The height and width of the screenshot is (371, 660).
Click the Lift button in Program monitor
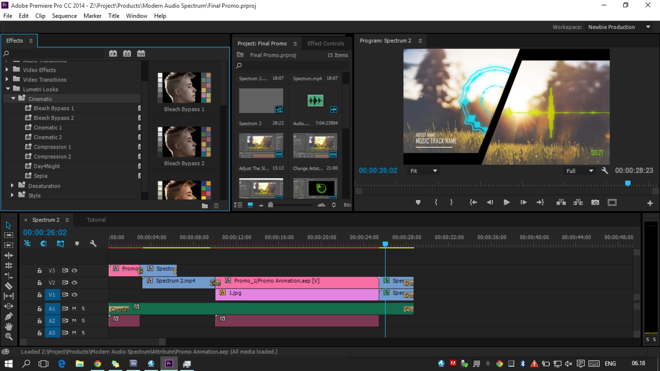pyautogui.click(x=561, y=203)
